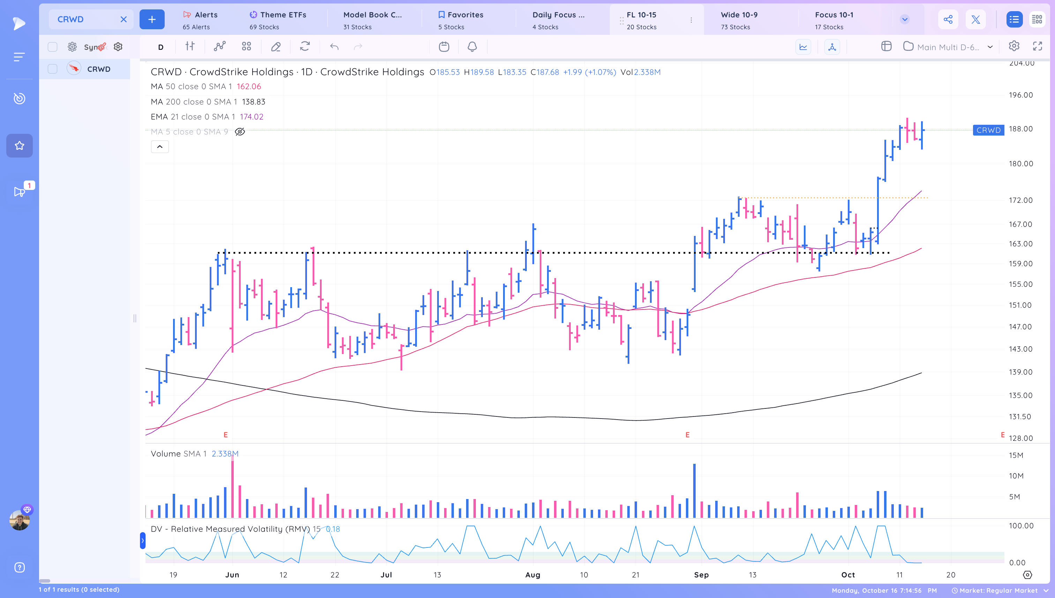Open chart settings gear in toolbar
The image size is (1055, 598).
(1014, 46)
